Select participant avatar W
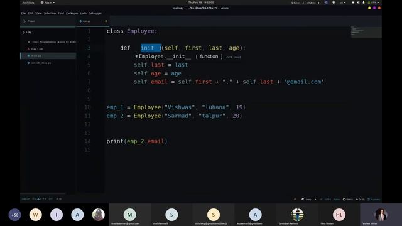 point(36,215)
